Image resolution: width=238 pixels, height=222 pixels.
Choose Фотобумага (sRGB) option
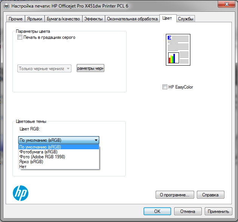click(59, 152)
